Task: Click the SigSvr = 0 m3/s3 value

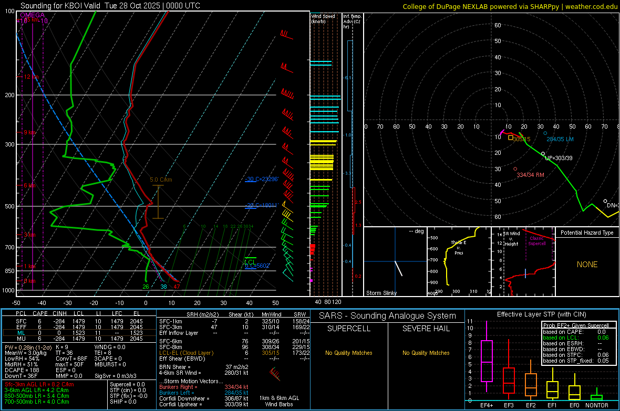Action: click(116, 376)
